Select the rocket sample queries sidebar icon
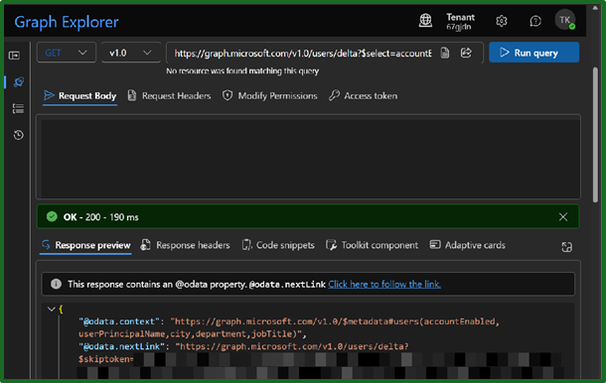The width and height of the screenshot is (606, 383). (18, 81)
